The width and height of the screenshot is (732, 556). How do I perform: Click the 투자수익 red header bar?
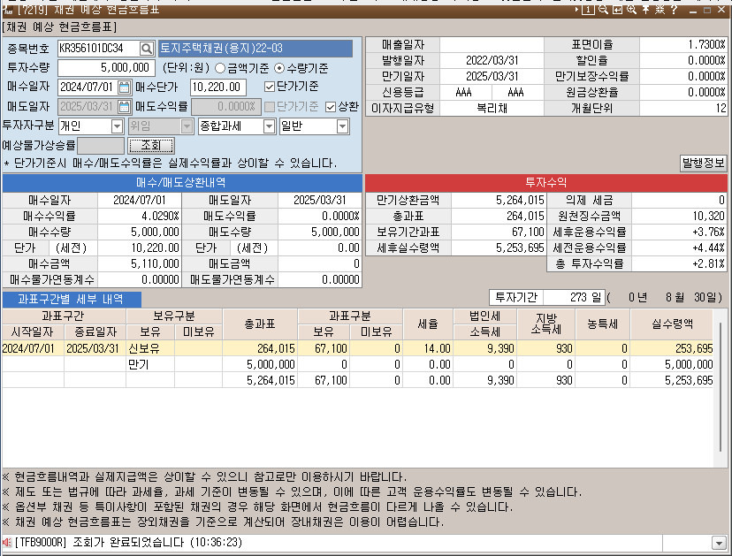pyautogui.click(x=546, y=182)
